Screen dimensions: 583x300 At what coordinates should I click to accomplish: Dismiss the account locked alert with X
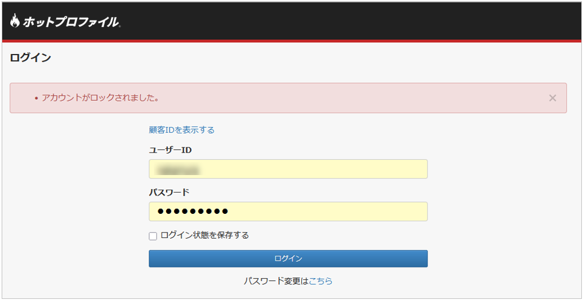click(x=552, y=98)
